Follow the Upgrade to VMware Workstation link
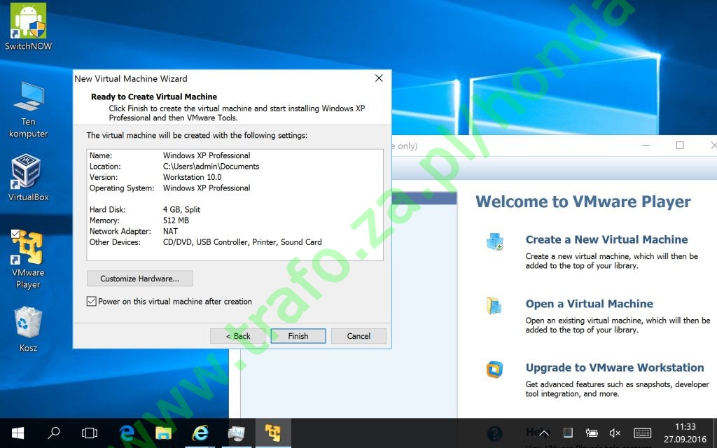The height and width of the screenshot is (448, 717). point(615,367)
